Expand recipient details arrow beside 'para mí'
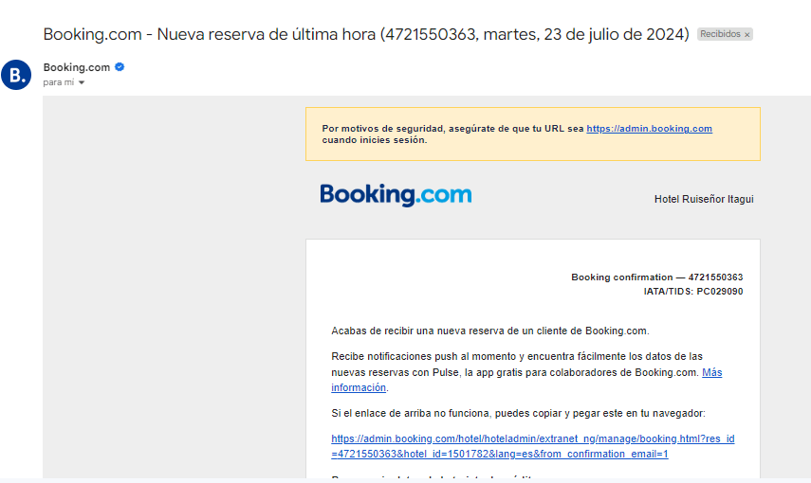 click(x=82, y=82)
